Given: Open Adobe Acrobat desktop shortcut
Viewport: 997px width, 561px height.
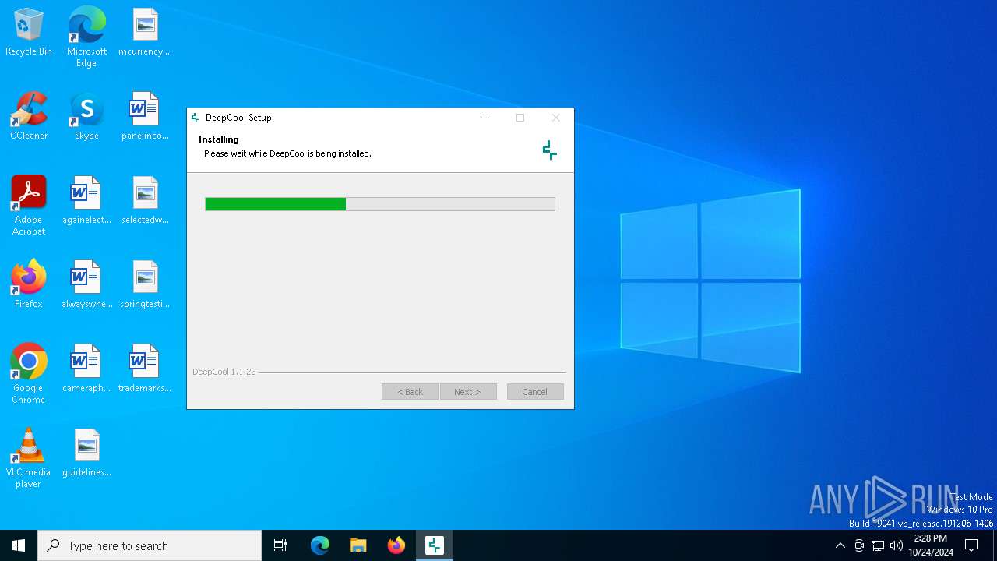Looking at the screenshot, I should pos(29,206).
